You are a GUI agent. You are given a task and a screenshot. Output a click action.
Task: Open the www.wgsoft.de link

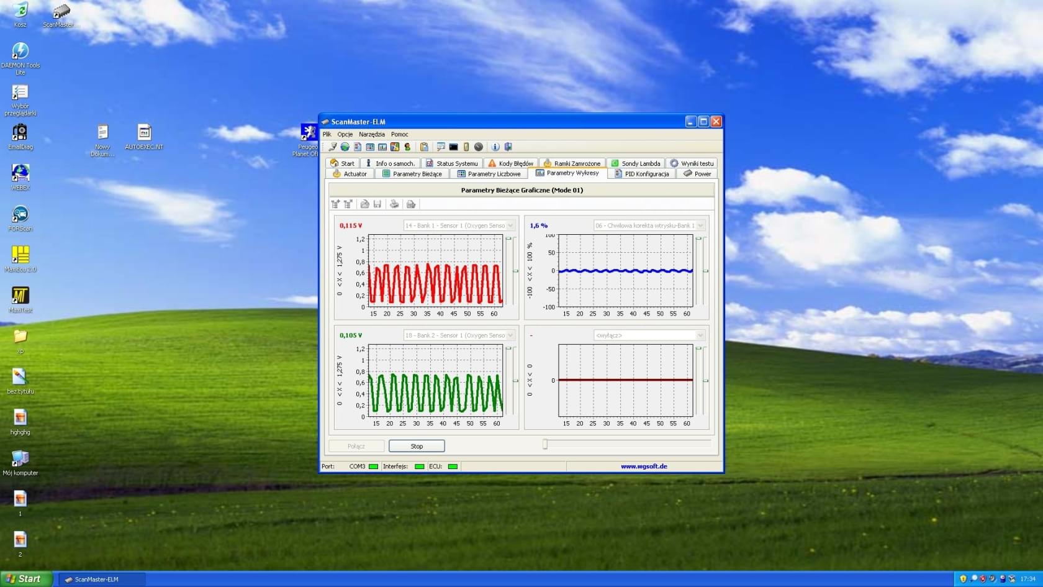tap(644, 466)
